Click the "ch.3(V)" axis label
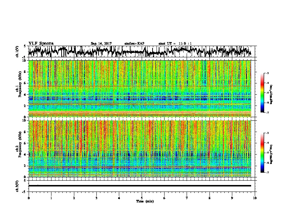This screenshot has width=287, height=222. 17,186
